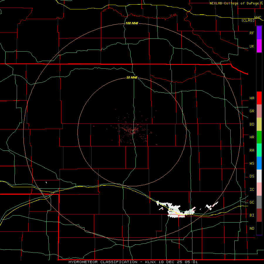Click the GR legend label

[252, 111]
